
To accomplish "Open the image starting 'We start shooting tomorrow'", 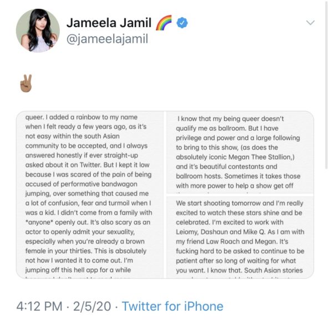I will click(240, 238).
